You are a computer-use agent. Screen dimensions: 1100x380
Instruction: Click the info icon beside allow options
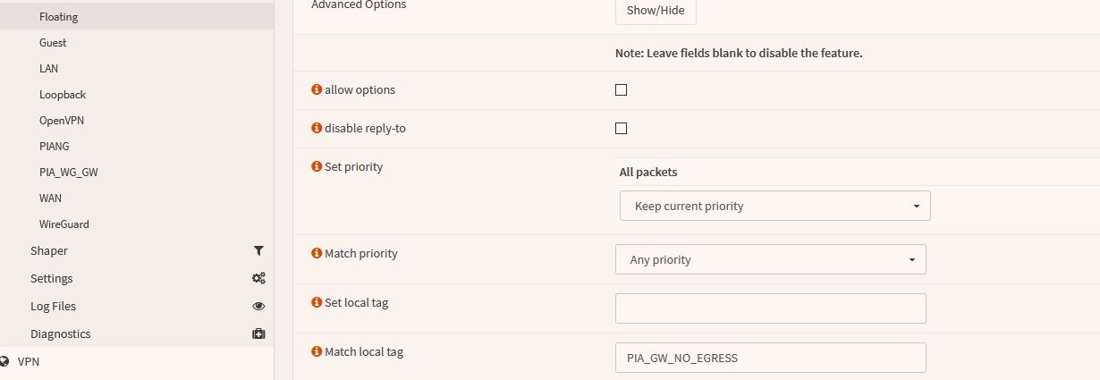(x=317, y=90)
